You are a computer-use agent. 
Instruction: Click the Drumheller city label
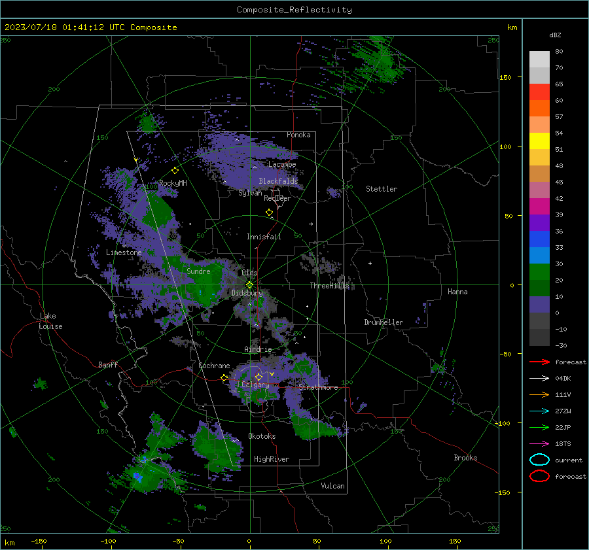pos(384,322)
